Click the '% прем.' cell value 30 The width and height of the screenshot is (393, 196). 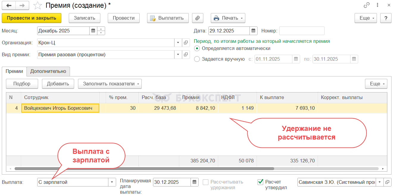tap(122, 108)
